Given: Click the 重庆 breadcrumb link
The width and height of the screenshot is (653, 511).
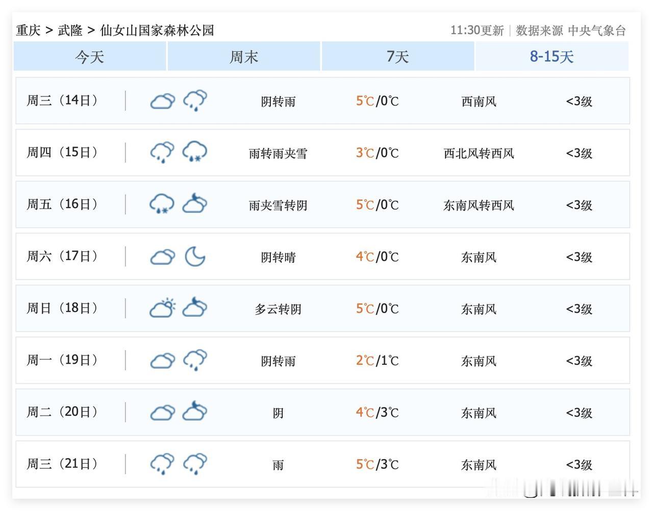Looking at the screenshot, I should (x=28, y=31).
